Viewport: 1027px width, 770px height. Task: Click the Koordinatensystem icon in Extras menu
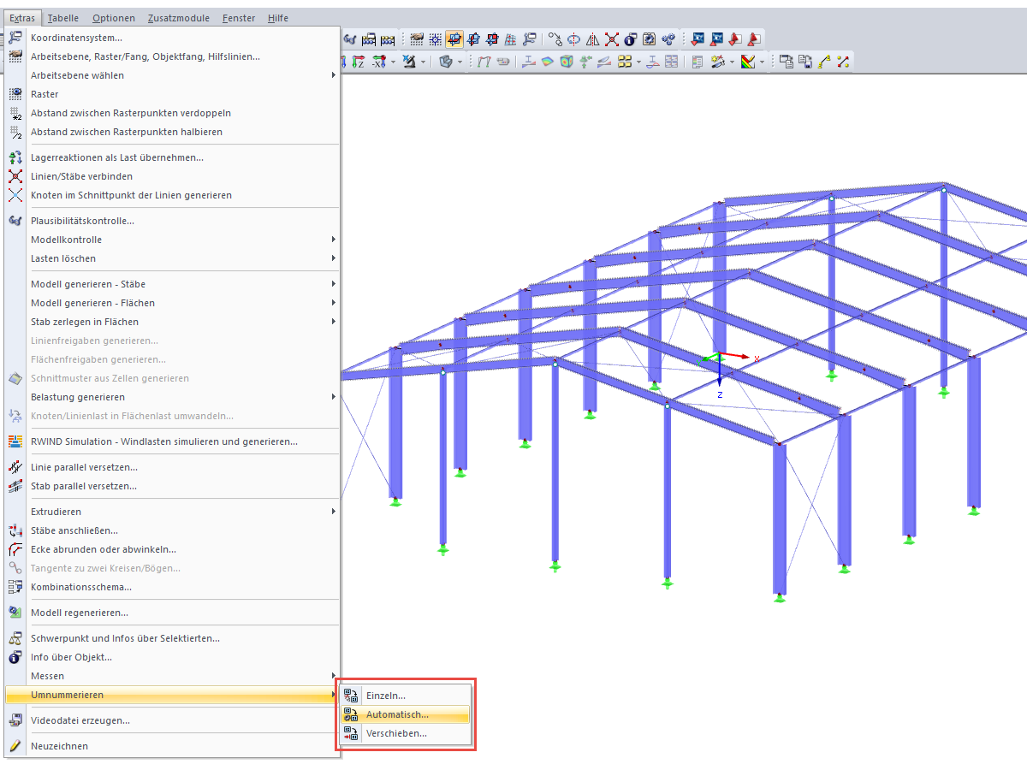(x=15, y=37)
